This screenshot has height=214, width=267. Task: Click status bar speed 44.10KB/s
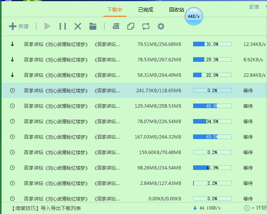pyautogui.click(x=210, y=208)
